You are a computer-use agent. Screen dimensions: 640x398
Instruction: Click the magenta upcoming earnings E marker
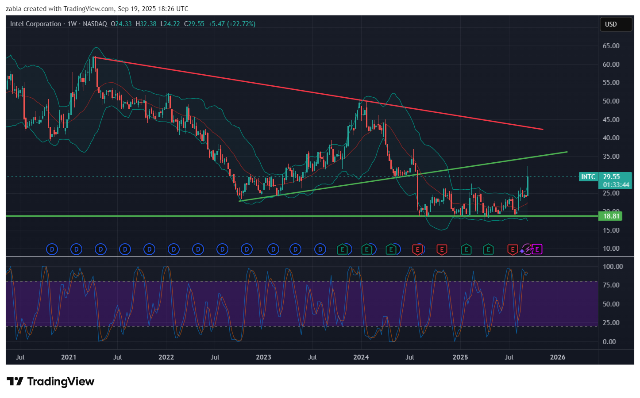click(537, 249)
